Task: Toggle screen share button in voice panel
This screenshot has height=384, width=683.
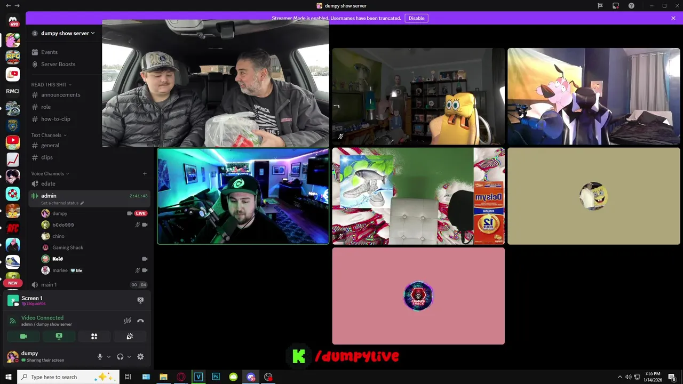Action: [59, 337]
